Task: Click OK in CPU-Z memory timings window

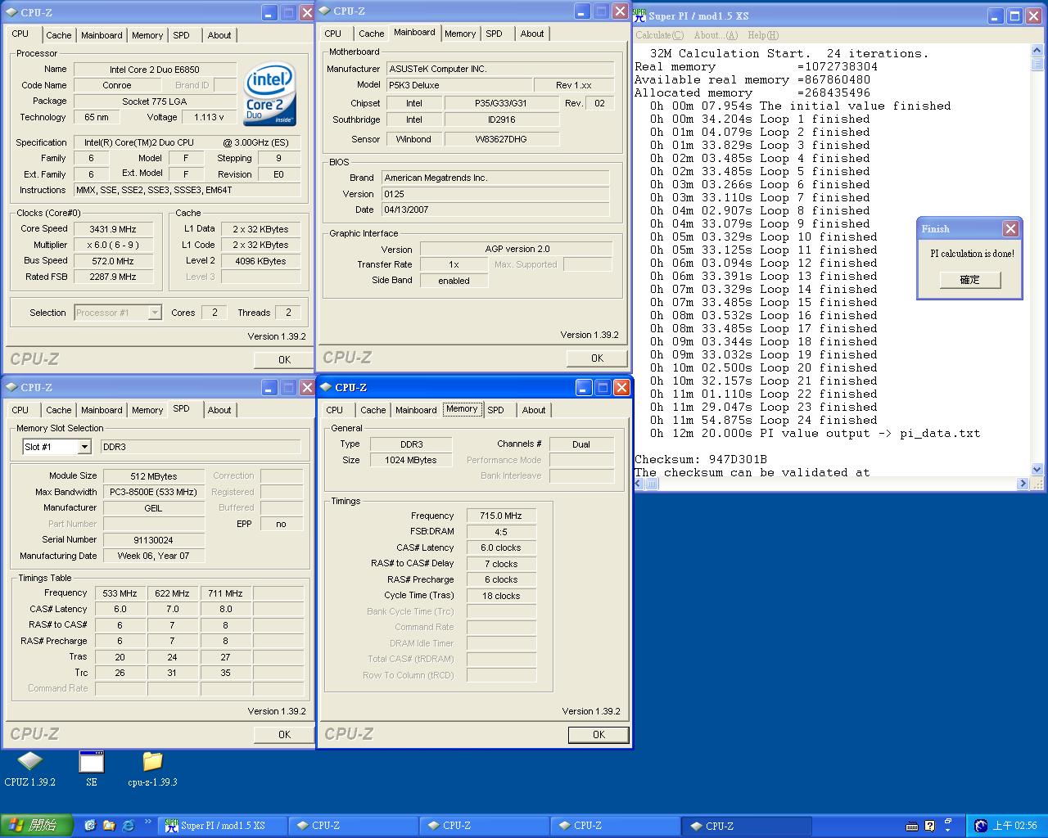Action: (x=599, y=735)
